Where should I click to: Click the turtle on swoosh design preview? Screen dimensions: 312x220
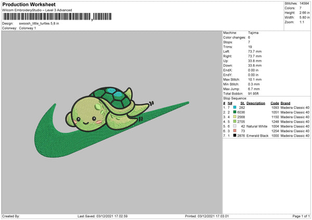tap(112, 122)
